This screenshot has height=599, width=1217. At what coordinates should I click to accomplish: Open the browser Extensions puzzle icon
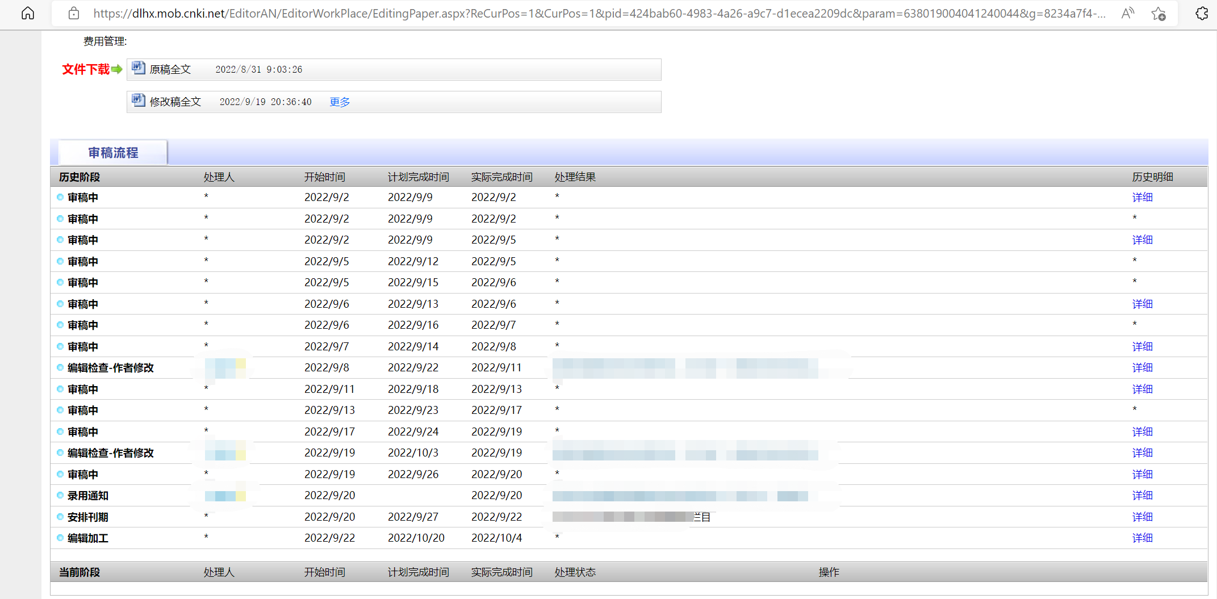click(x=1201, y=14)
